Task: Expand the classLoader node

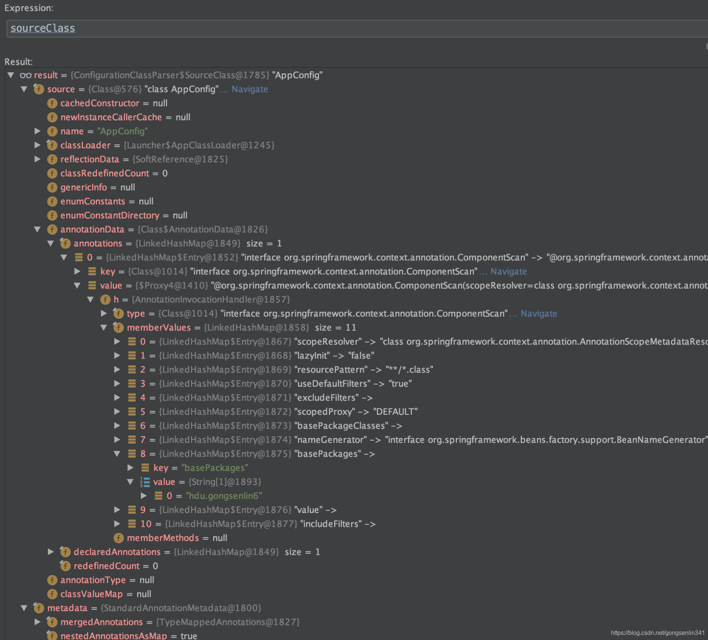Action: click(37, 145)
